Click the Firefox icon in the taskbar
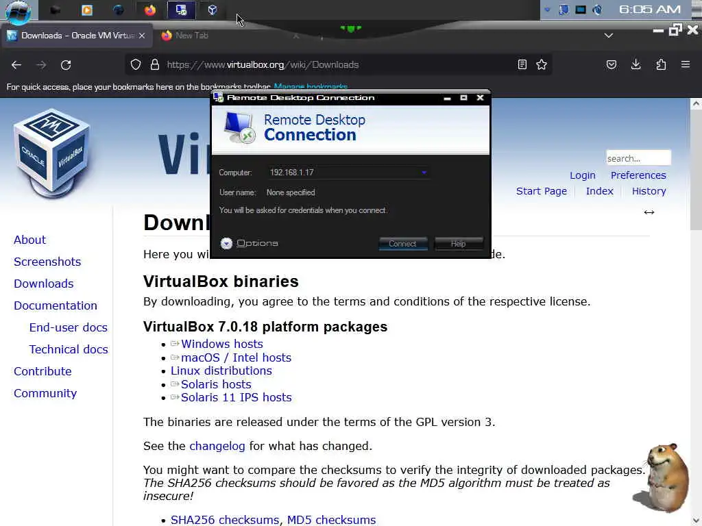702x526 pixels. (150, 10)
